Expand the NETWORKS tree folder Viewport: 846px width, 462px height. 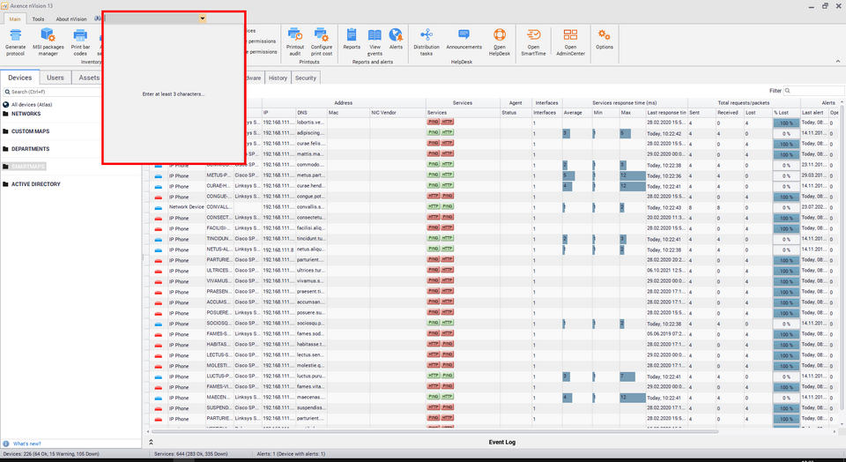point(26,114)
